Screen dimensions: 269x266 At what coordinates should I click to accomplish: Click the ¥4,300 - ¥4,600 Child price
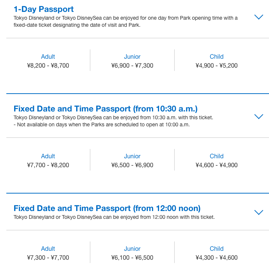217,258
